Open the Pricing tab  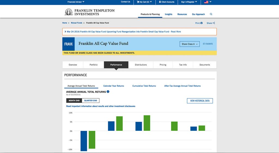(163, 65)
